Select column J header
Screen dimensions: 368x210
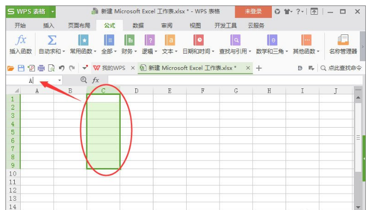pyautogui.click(x=336, y=91)
